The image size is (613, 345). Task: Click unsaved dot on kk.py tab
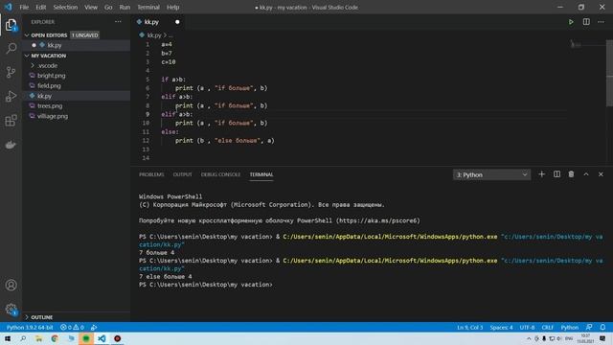tap(177, 22)
